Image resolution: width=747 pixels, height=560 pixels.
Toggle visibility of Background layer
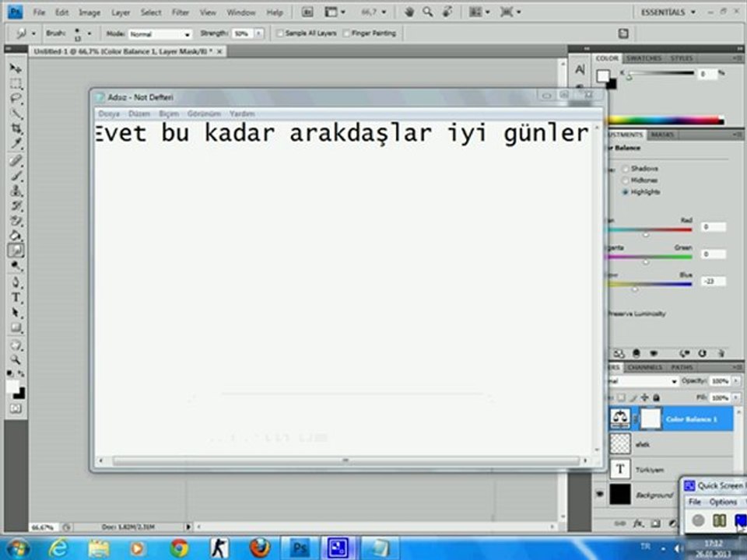[x=600, y=495]
